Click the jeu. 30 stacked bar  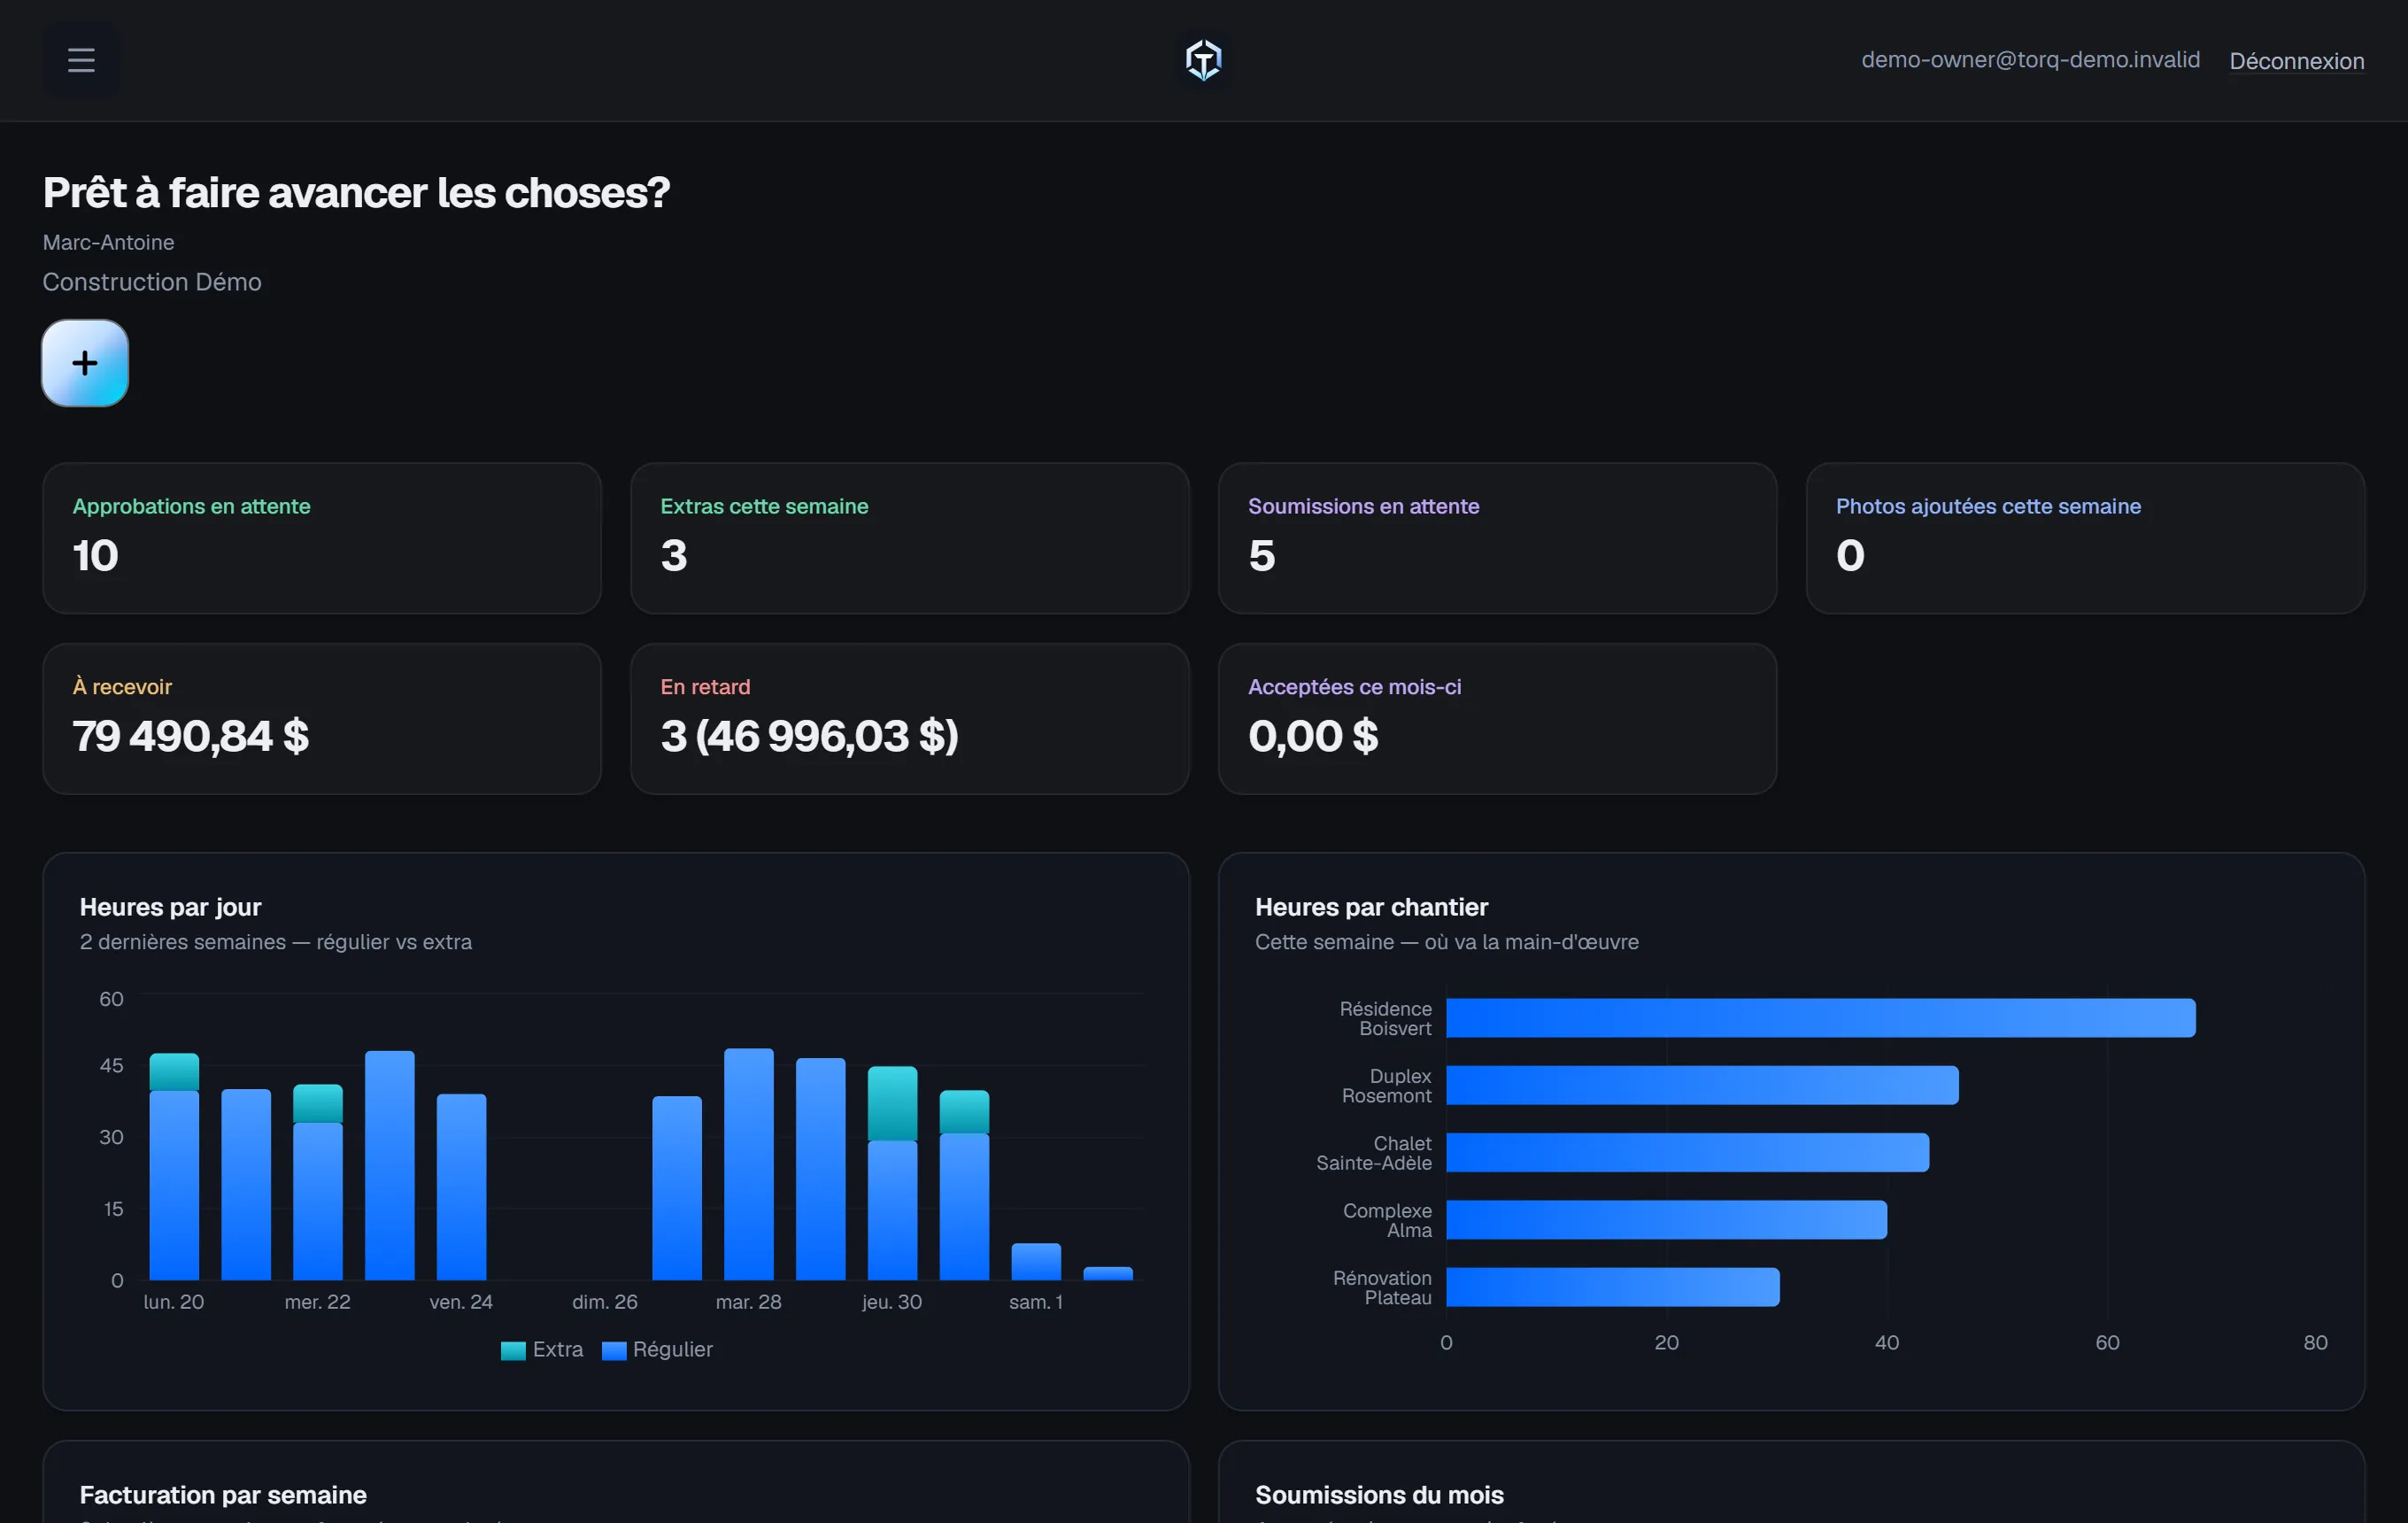[892, 1173]
